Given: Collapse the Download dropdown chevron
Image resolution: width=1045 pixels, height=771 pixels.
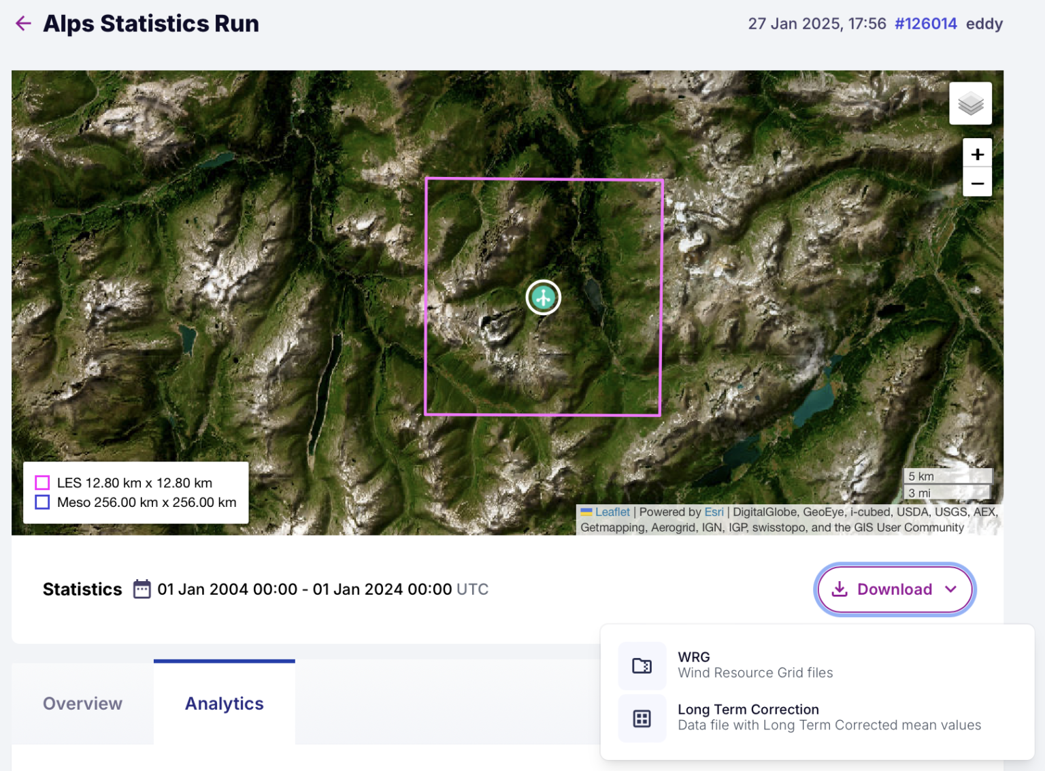Looking at the screenshot, I should click(951, 589).
